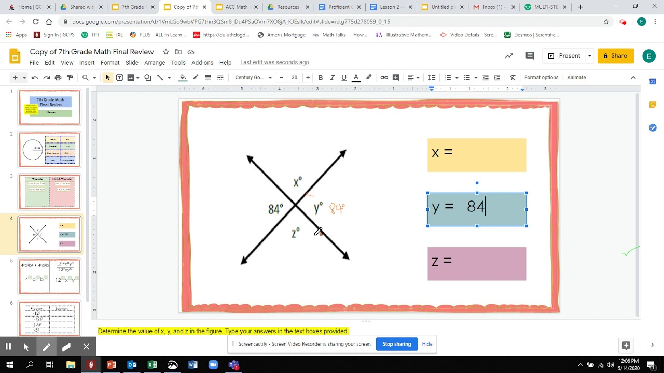Viewport: 664px width, 373px height.
Task: Print the presentation
Action: [58, 78]
